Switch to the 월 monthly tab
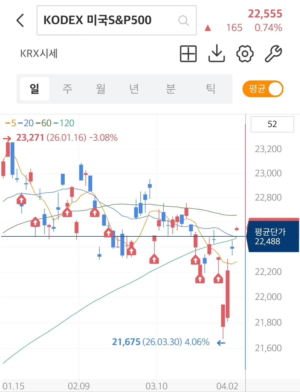This screenshot has height=392, width=300. tap(101, 89)
